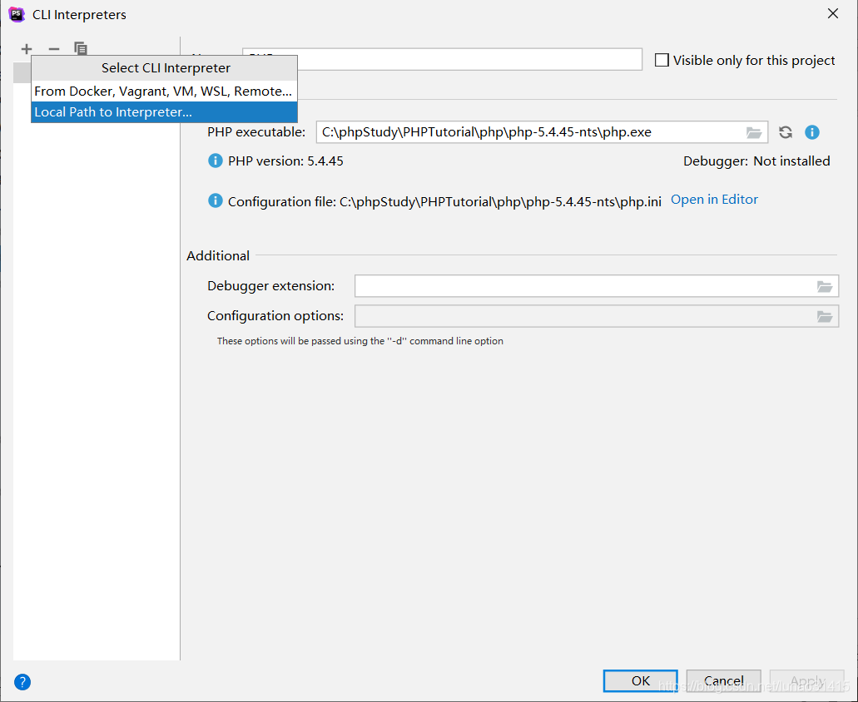The image size is (858, 702).
Task: Click the minus icon to remove interpreter
Action: pos(53,49)
